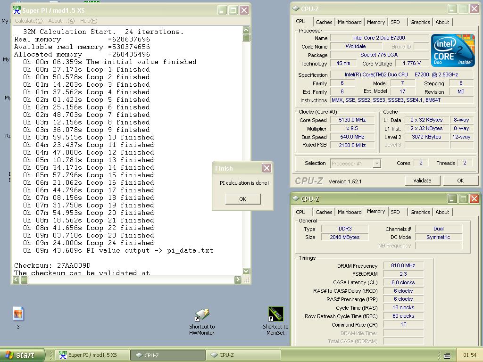Minimize the Super PI window
Image resolution: width=483 pixels, height=362 pixels.
click(x=222, y=10)
